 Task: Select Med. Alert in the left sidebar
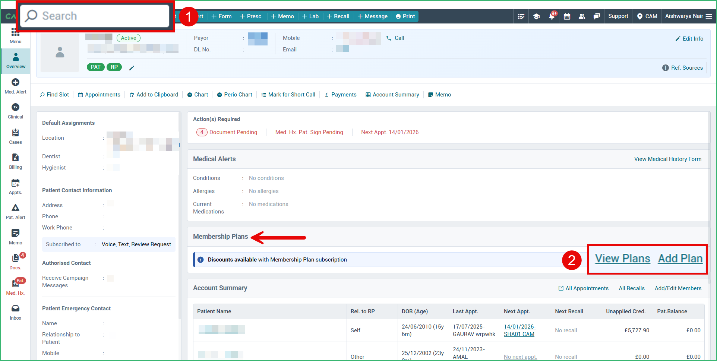pos(15,85)
